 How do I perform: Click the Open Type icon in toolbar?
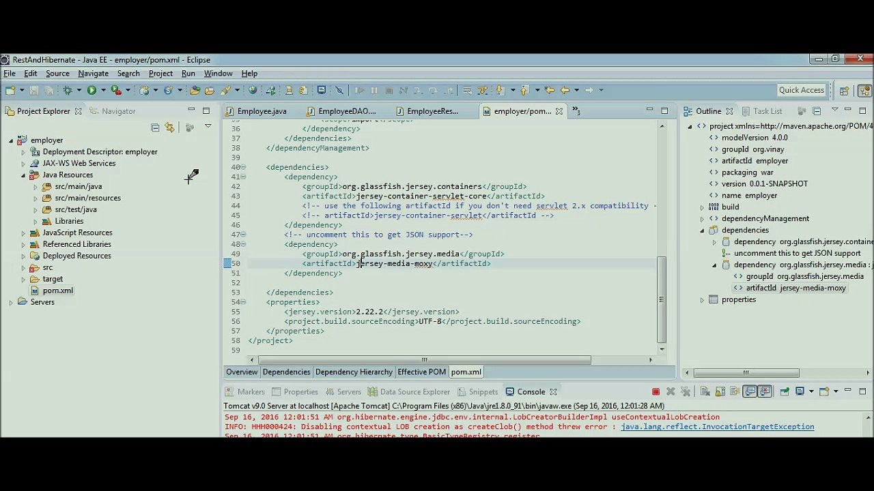pyautogui.click(x=195, y=90)
